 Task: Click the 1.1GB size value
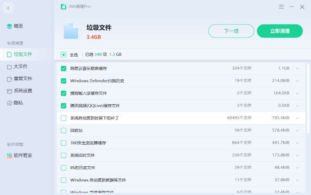284,68
